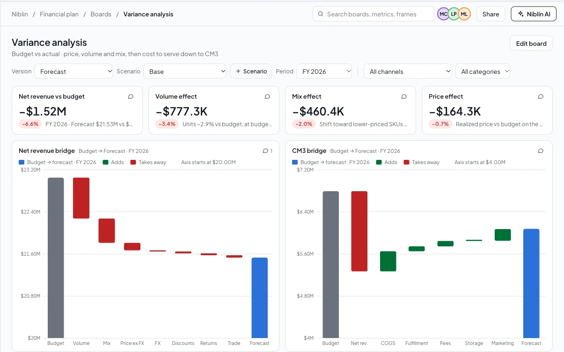Viewport: 564px width, 352px height.
Task: Open comments on Net revenue vs budget card
Action: pos(131,96)
